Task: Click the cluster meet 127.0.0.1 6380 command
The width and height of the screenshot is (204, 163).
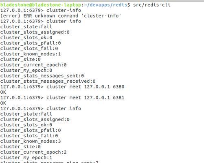Action: (85, 87)
